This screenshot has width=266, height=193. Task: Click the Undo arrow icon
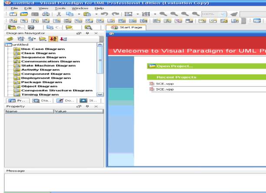pyautogui.click(x=105, y=14)
